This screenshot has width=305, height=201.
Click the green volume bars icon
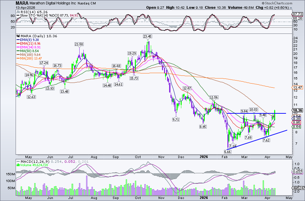(x=18, y=165)
